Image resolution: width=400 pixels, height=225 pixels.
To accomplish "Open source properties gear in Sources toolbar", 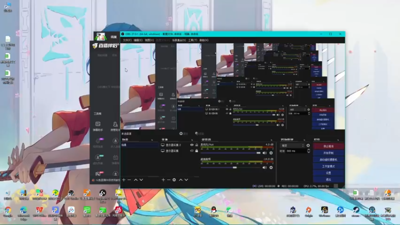I will point(174,180).
